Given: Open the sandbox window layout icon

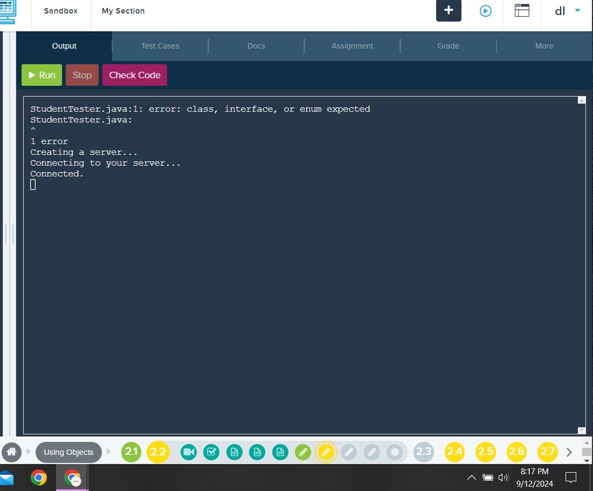Looking at the screenshot, I should tap(522, 11).
